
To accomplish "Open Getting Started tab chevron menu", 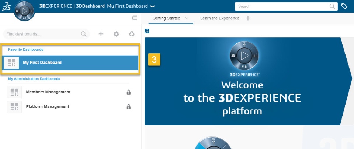I will pyautogui.click(x=187, y=18).
